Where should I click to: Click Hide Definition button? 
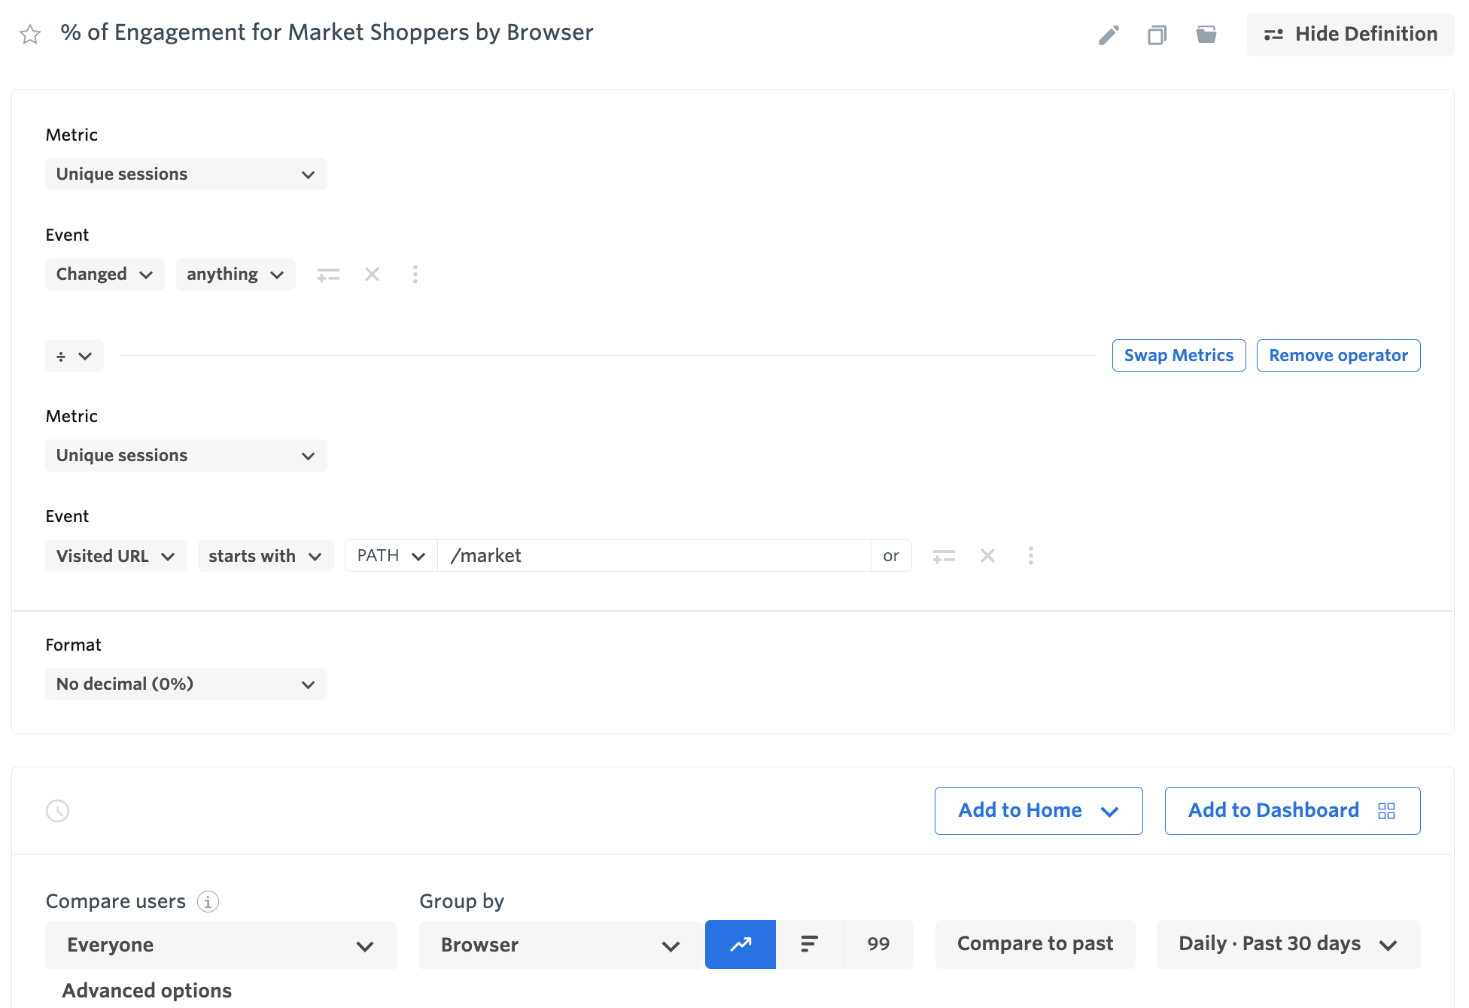[1350, 35]
